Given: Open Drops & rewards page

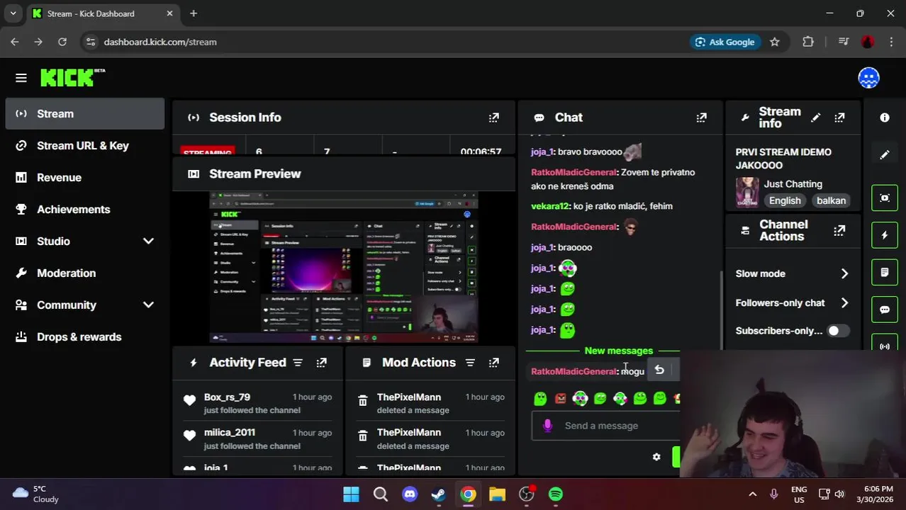Looking at the screenshot, I should 85,337.
